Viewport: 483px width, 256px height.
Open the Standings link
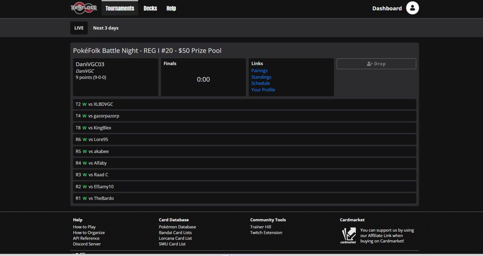[261, 77]
